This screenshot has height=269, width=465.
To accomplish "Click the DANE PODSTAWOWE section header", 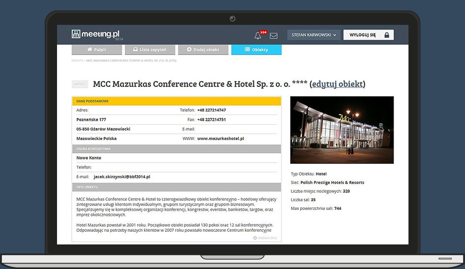I will click(176, 101).
